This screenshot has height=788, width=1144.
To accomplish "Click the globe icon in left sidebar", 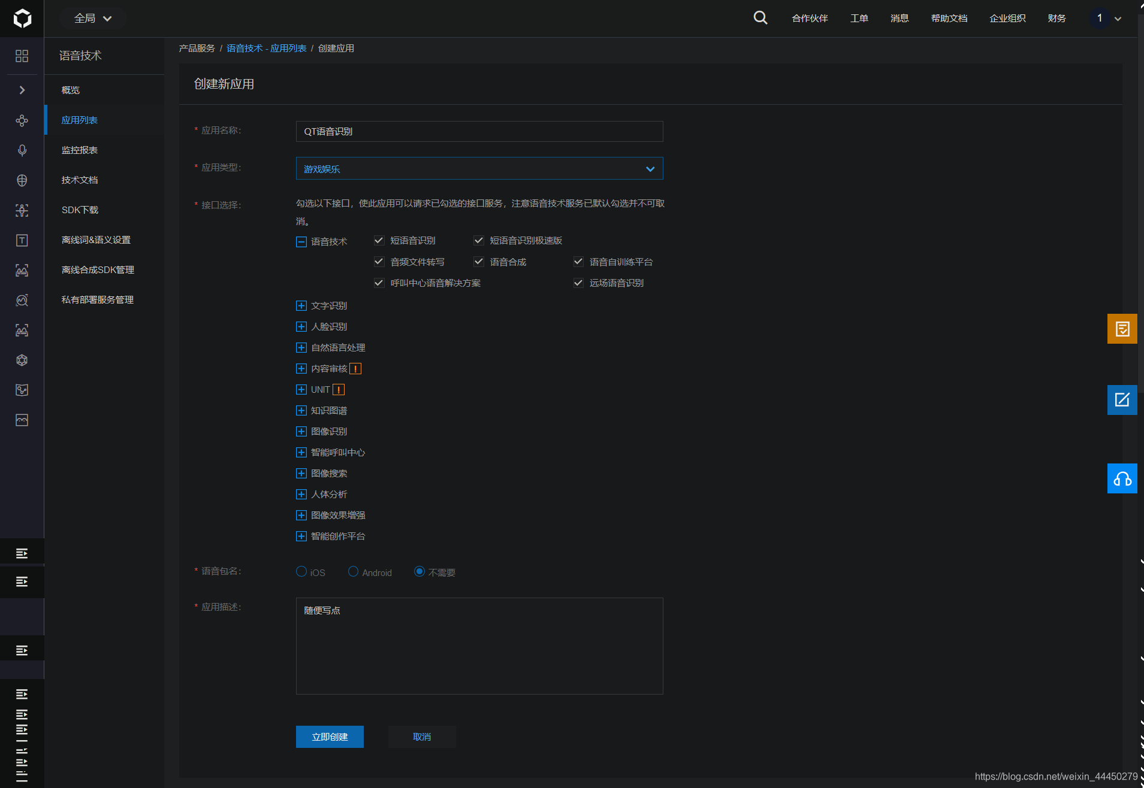I will tap(22, 180).
